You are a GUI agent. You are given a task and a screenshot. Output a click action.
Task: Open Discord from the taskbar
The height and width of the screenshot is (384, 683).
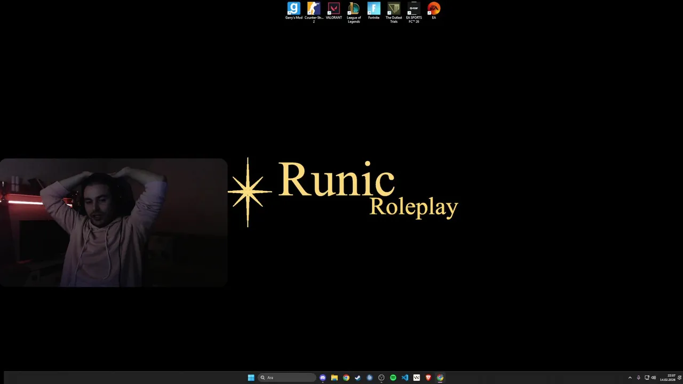pyautogui.click(x=323, y=378)
